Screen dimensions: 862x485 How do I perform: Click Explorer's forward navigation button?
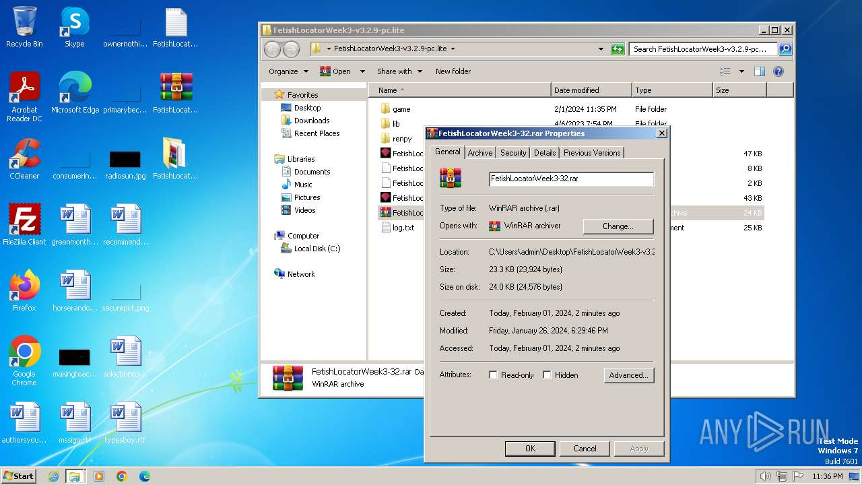(291, 49)
